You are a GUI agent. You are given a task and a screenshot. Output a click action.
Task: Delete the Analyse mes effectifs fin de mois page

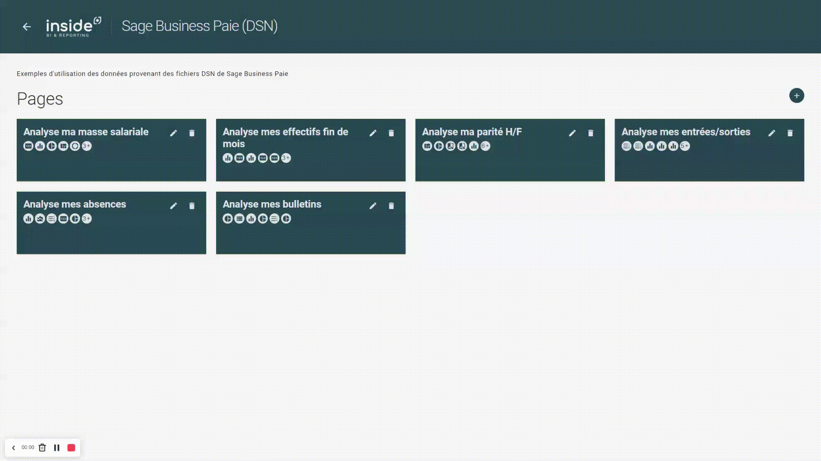[391, 133]
